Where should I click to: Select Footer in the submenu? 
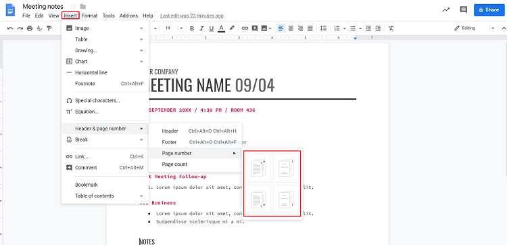(x=195, y=142)
